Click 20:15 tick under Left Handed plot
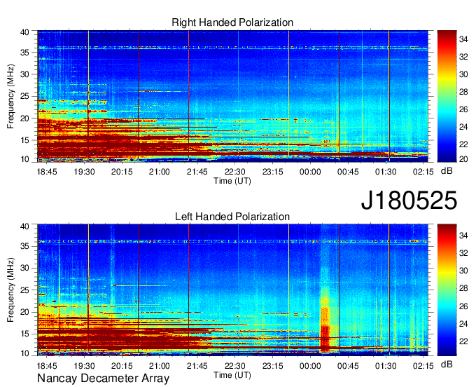476x387 pixels. click(122, 366)
